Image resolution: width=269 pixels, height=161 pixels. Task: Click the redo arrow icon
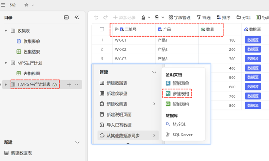click(x=105, y=17)
